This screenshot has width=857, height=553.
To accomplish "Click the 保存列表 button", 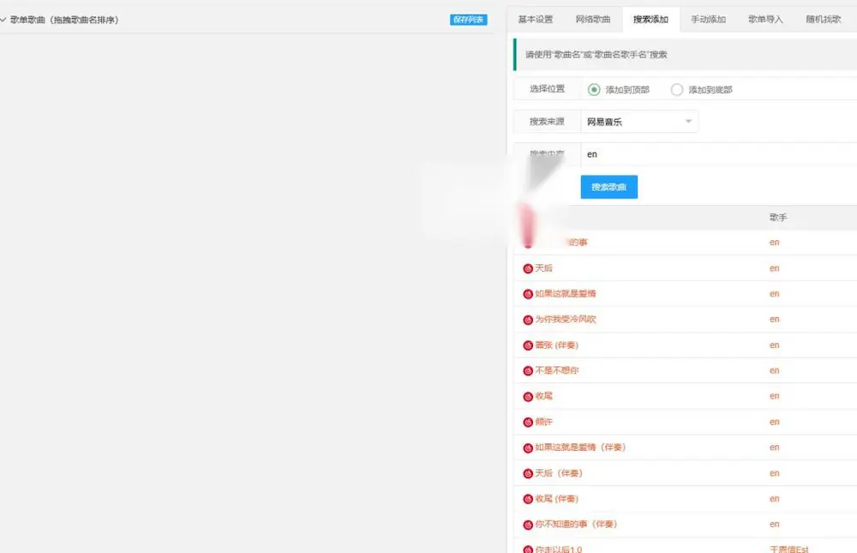I will (469, 20).
